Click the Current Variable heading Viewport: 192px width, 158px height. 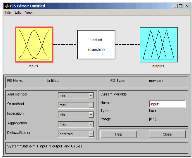pos(114,94)
